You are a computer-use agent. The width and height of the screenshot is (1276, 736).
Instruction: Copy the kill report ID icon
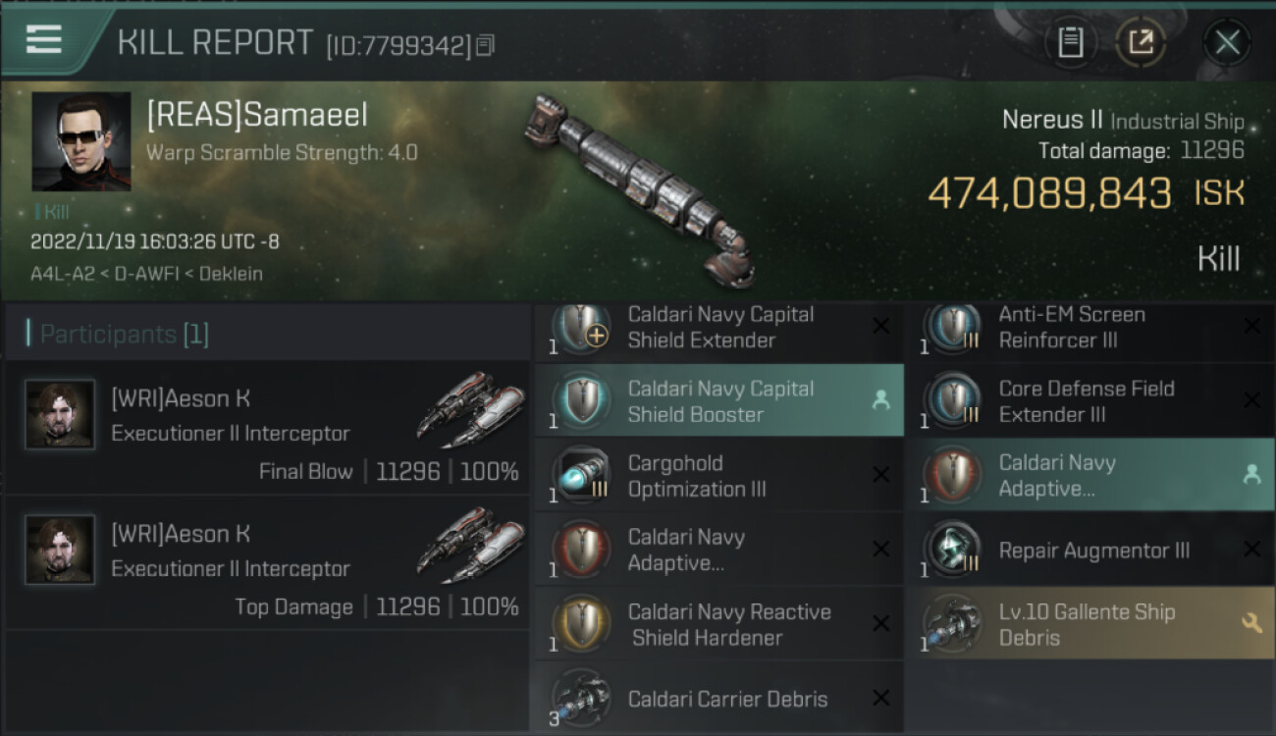tap(486, 45)
